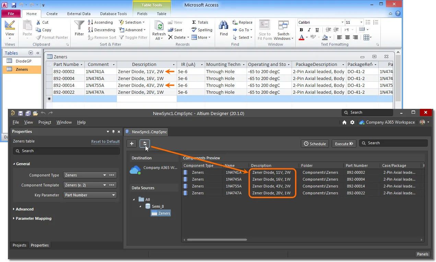The height and width of the screenshot is (262, 436).
Task: Open the Access File tab
Action: pos(11,14)
